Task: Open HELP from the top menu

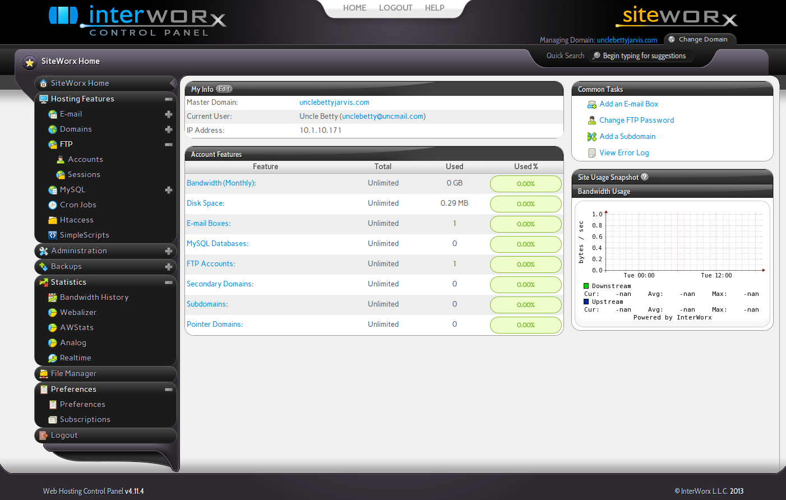Action: 434,8
